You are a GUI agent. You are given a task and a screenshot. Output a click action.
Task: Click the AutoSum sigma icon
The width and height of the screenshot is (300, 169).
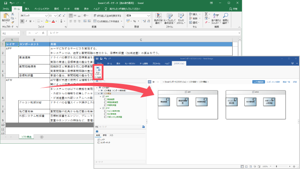tap(206, 14)
